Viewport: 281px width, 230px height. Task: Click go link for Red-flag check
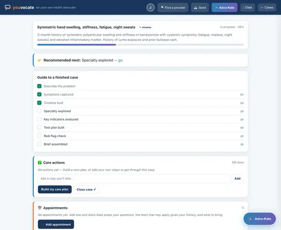point(242,136)
